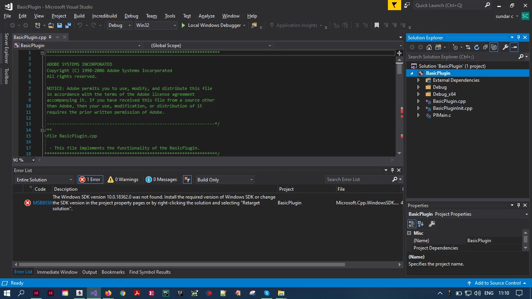532x299 pixels.
Task: Expand the External Dependencies node
Action: tap(419, 80)
